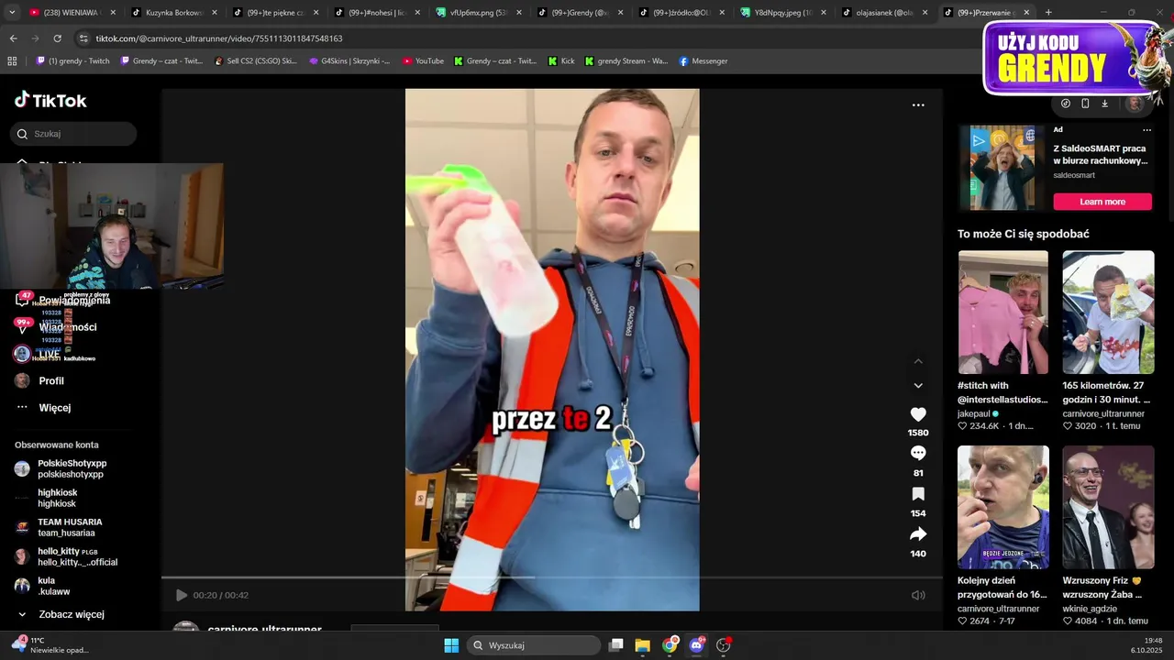The image size is (1174, 660).
Task: Open LIVE in the sidebar
Action: (x=39, y=354)
